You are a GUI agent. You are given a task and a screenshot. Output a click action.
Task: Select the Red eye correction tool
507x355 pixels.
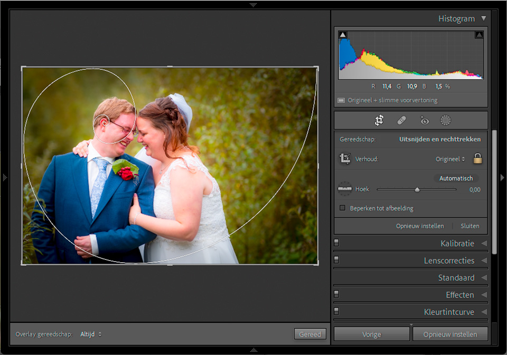pos(424,120)
